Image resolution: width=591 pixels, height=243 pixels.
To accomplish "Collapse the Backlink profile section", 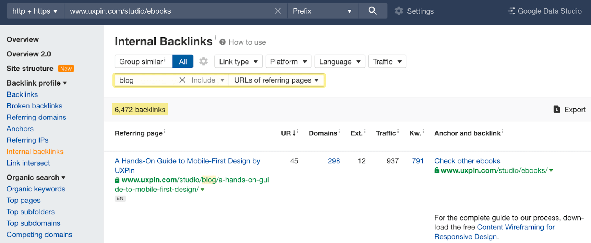I will point(37,83).
